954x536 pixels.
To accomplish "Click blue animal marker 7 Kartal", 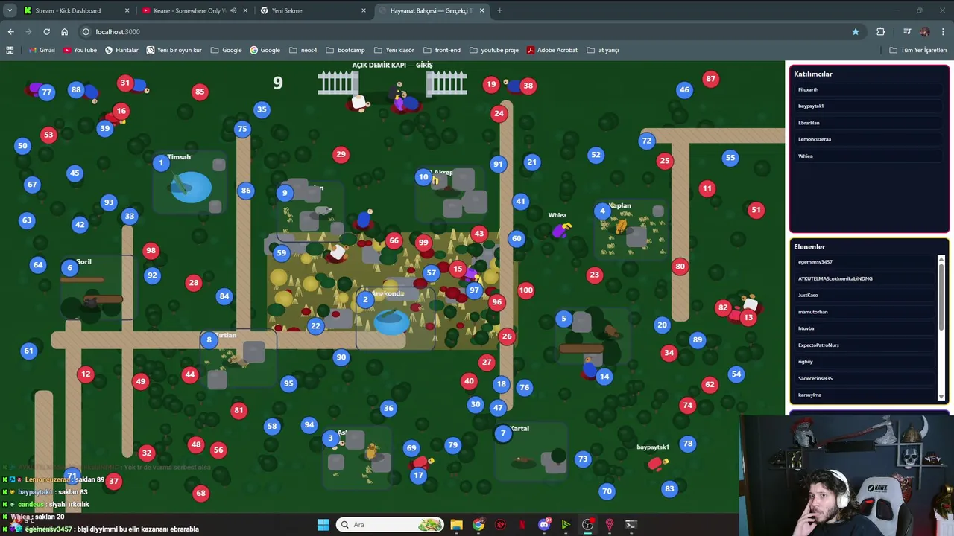I will 503,433.
